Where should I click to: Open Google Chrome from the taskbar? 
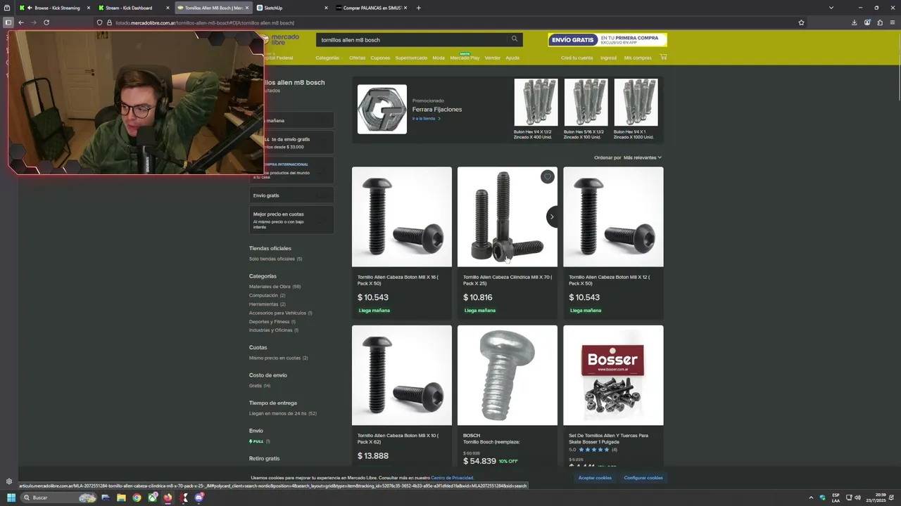pos(137,498)
